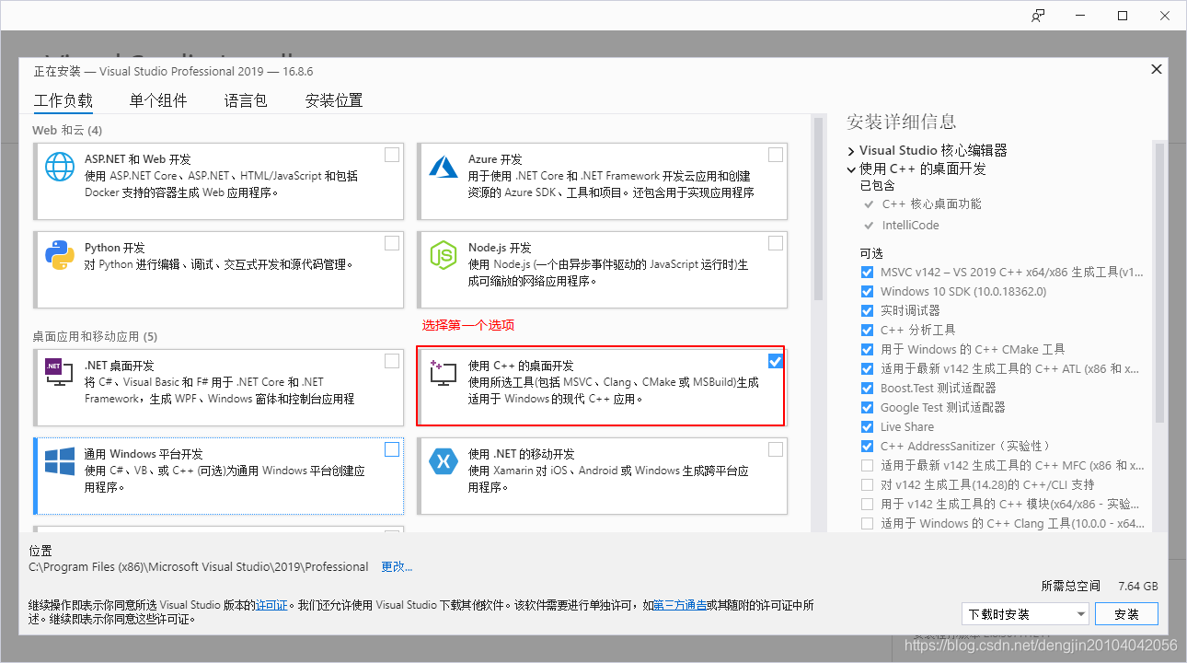Check the C++/CLI 支持 option
Image resolution: width=1187 pixels, height=663 pixels.
point(867,484)
